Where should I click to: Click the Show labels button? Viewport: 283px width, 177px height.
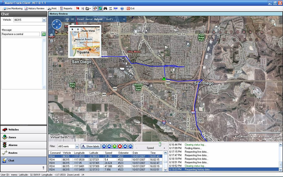coord(91,146)
